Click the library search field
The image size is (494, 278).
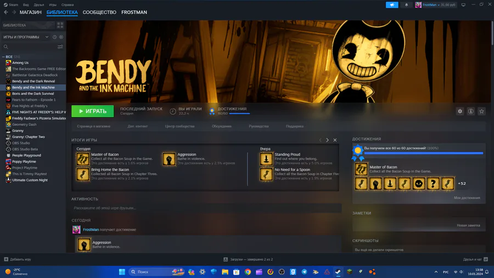click(29, 47)
